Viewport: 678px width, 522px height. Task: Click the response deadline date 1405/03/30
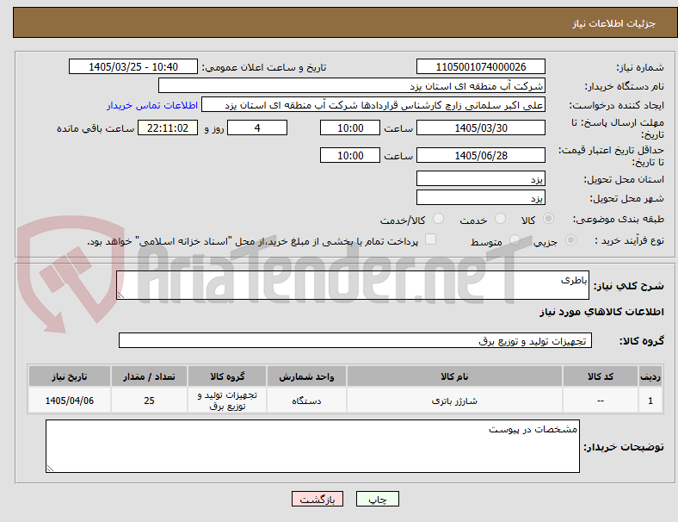click(481, 127)
